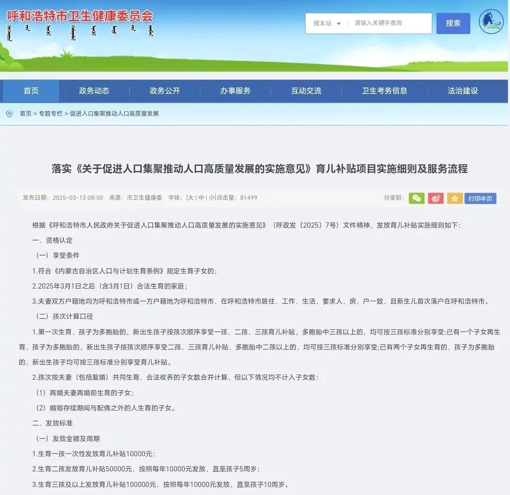Open the 政务公开 menu item
Image resolution: width=510 pixels, height=495 pixels.
point(165,91)
